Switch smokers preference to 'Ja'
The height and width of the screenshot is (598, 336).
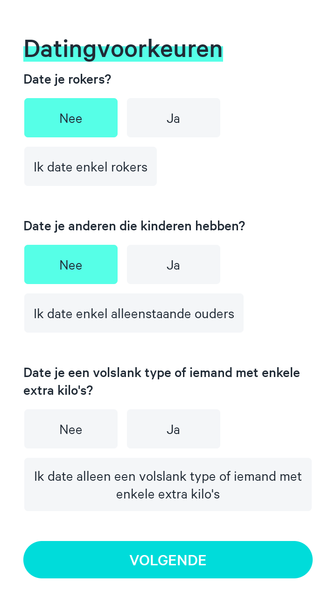coord(173,118)
